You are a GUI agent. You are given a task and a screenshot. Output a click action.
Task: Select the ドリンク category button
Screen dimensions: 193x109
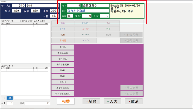click(x=63, y=29)
